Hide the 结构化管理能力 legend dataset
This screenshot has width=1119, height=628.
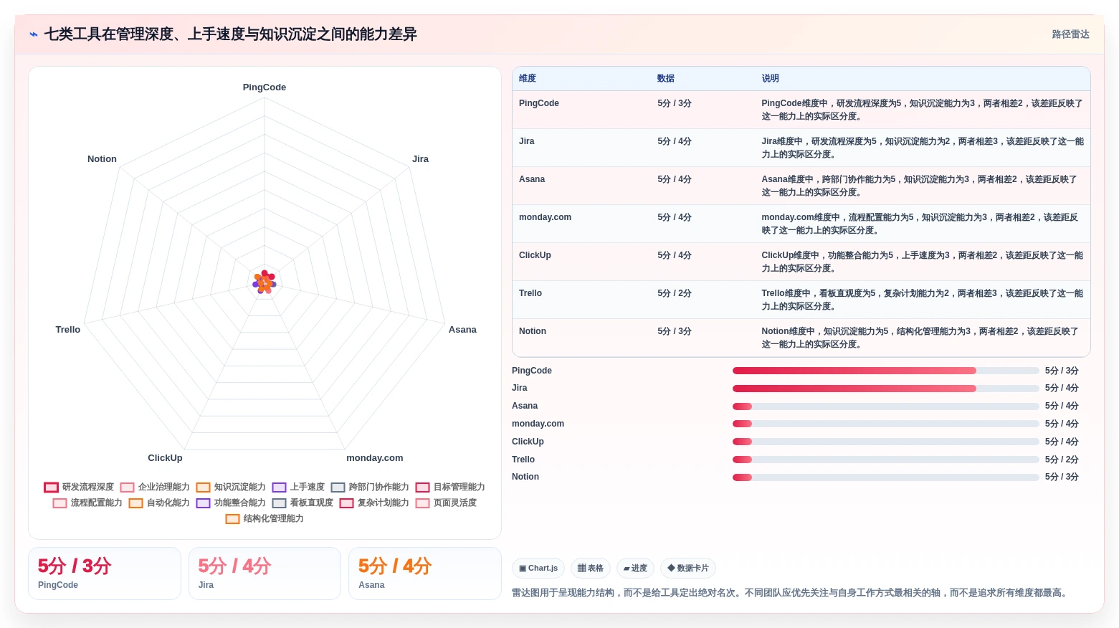265,518
